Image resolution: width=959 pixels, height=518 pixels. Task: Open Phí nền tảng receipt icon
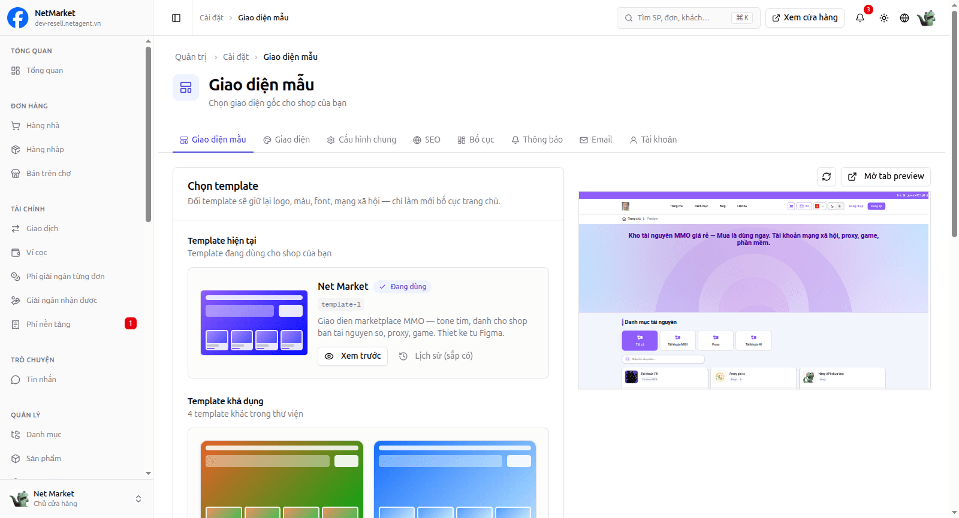[x=16, y=325]
